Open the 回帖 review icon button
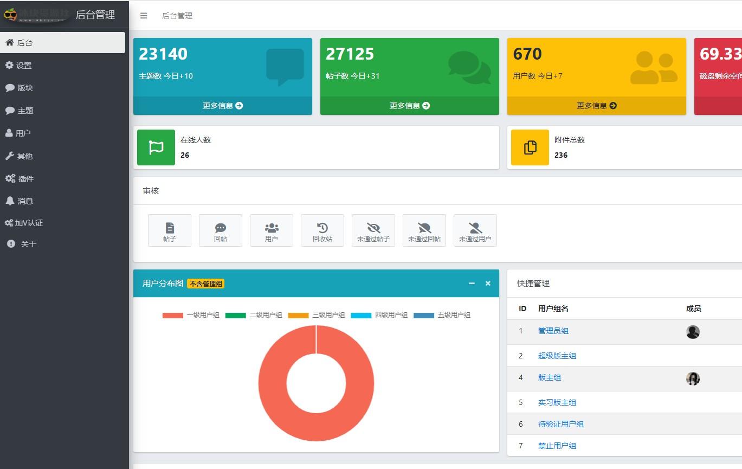The width and height of the screenshot is (742, 469). point(221,230)
